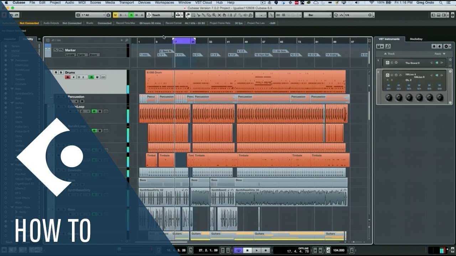Image resolution: width=456 pixels, height=256 pixels.
Task: Toggle track list select-all checkbox
Action: pos(48,40)
